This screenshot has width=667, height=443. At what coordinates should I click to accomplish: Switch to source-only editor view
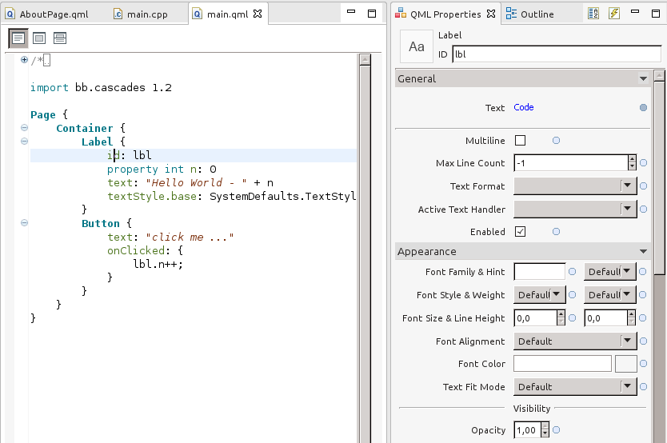(18, 38)
